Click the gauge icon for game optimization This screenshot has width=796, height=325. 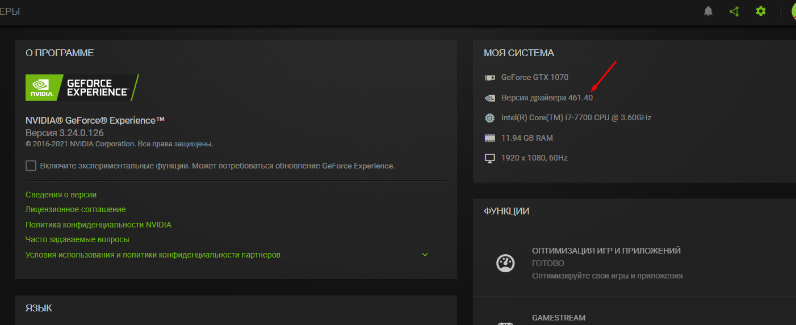click(x=505, y=263)
